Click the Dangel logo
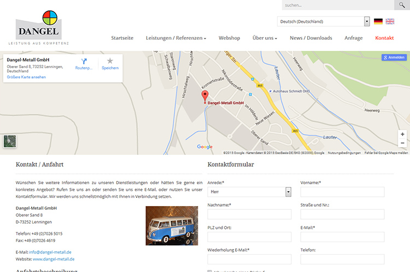The image size is (410, 272). point(39,28)
